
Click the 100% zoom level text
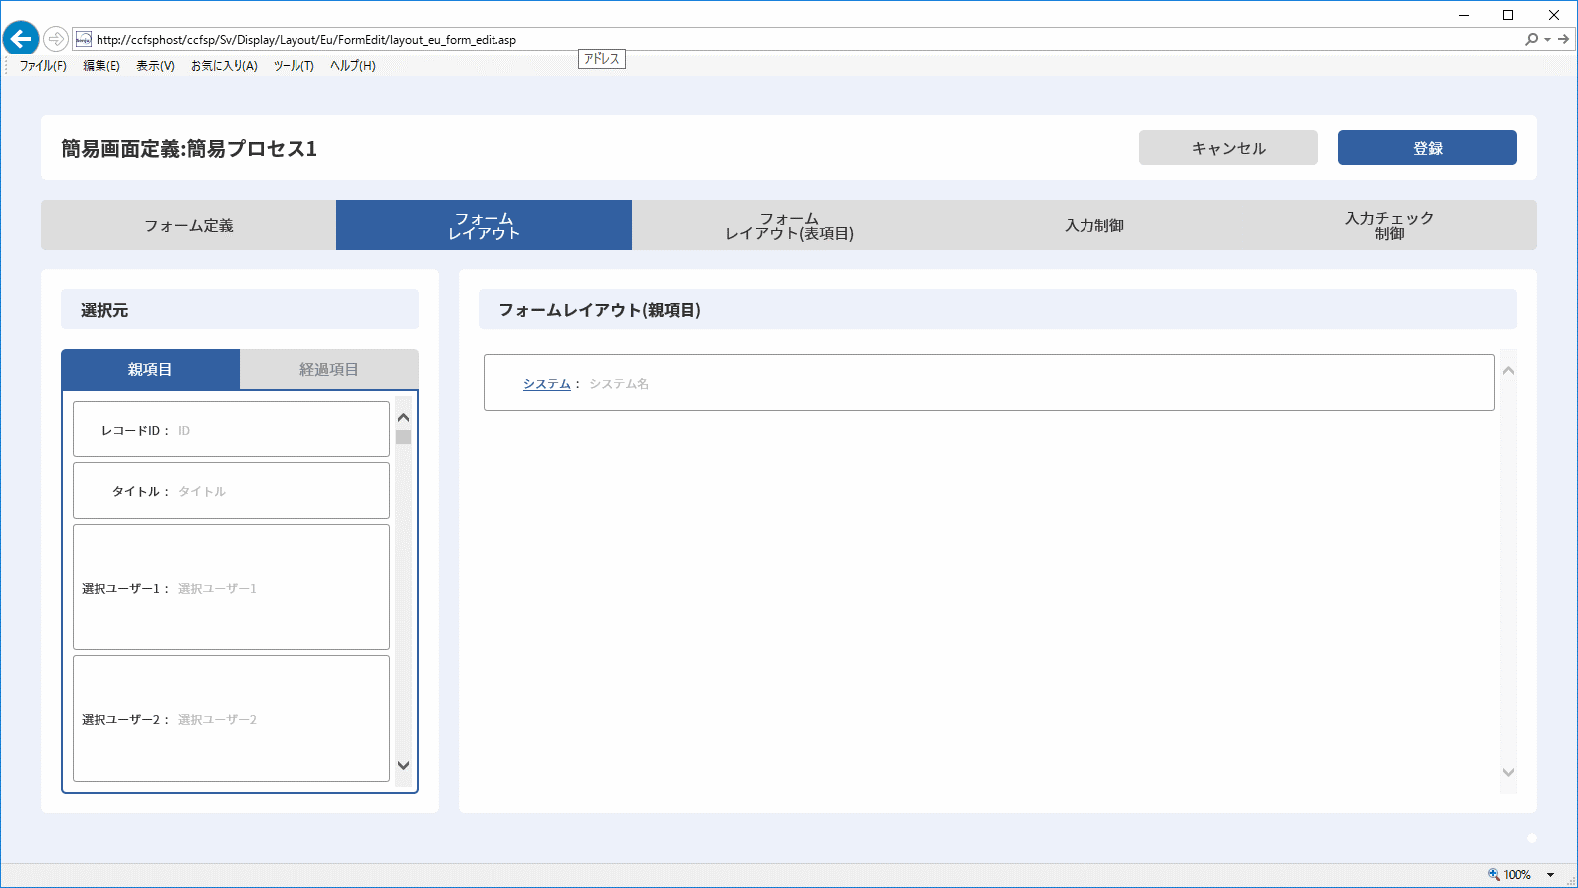click(1517, 875)
